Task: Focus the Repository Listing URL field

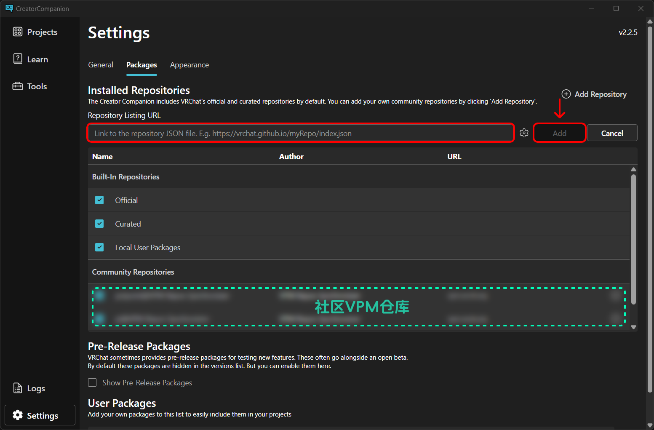Action: click(x=301, y=133)
